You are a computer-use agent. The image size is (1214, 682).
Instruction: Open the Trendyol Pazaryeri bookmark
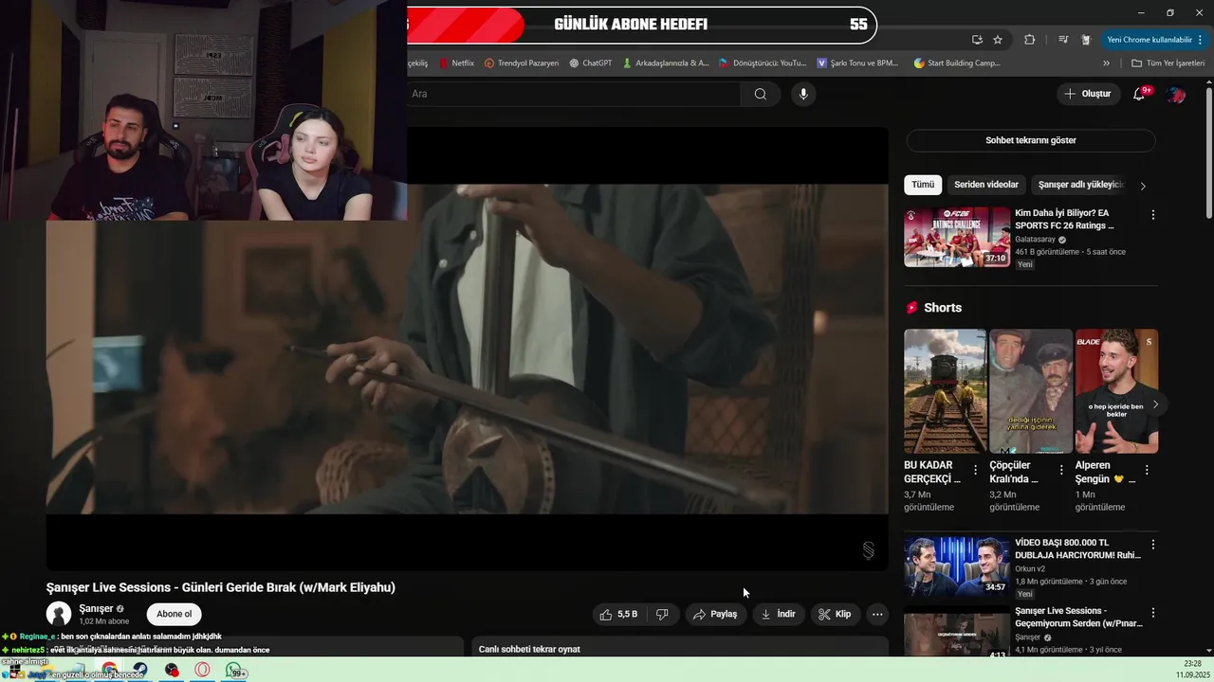pos(522,63)
